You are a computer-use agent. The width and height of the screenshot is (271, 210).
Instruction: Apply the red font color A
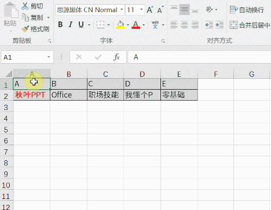[135, 25]
